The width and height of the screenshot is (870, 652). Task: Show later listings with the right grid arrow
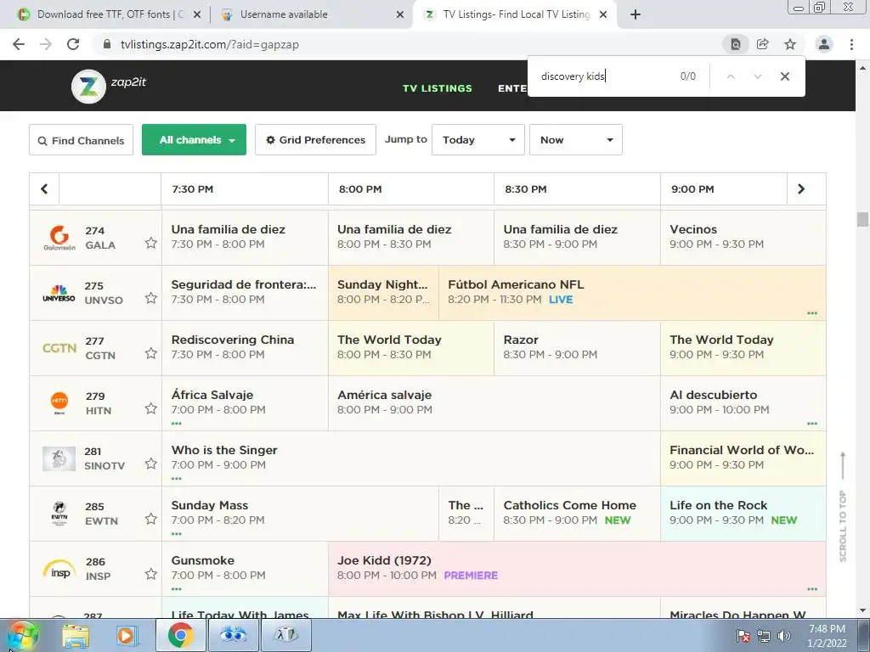(x=801, y=189)
